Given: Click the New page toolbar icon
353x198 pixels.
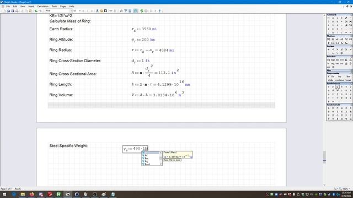Looking at the screenshot, I should 4,11.
